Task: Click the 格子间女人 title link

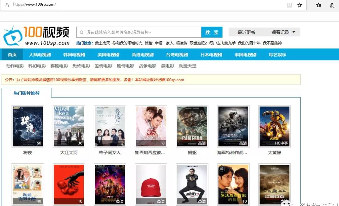Action: (110, 152)
